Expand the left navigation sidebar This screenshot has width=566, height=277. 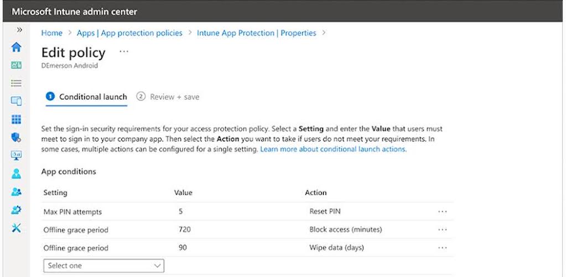pos(19,30)
